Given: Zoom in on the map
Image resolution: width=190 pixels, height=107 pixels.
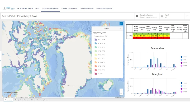Looking at the screenshot, I should tap(121, 90).
